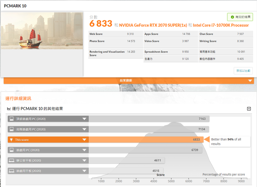Image resolution: width=257 pixels, height=187 pixels.
Task: Click the Writing Score value 8 360
Action: 241,41
